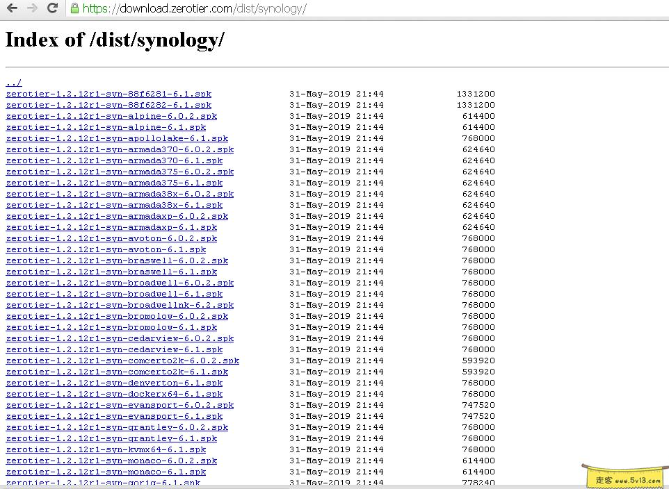Click the green padlock security icon

[x=74, y=8]
